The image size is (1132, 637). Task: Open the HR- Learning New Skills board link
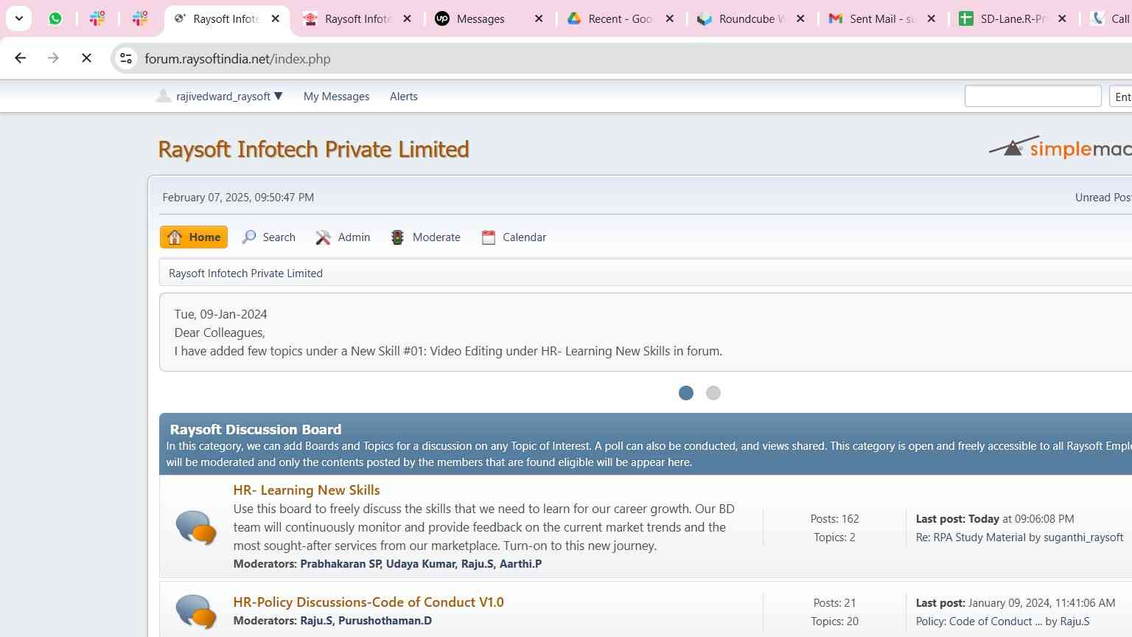(307, 490)
